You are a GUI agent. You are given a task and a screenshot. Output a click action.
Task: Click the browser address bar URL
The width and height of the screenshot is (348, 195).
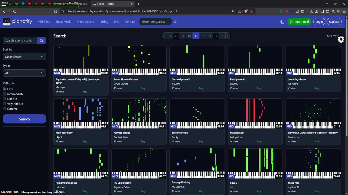[122, 11]
